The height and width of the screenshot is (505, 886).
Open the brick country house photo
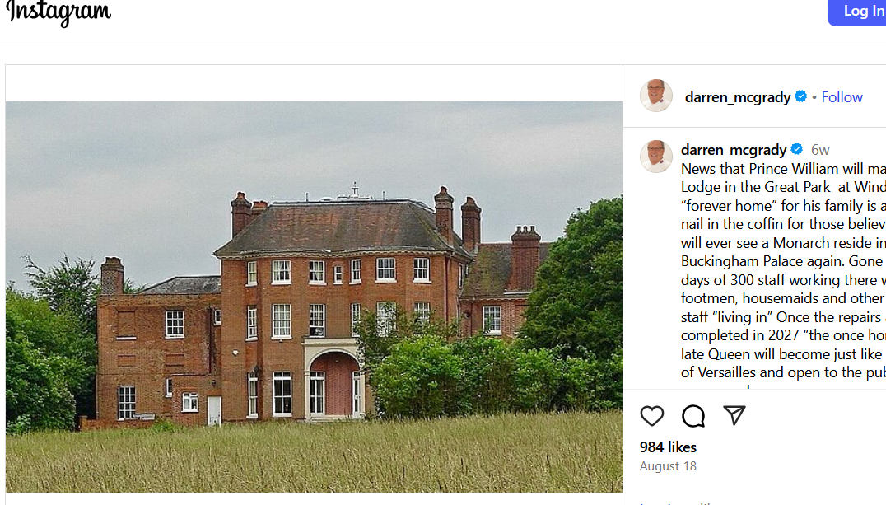coord(315,297)
